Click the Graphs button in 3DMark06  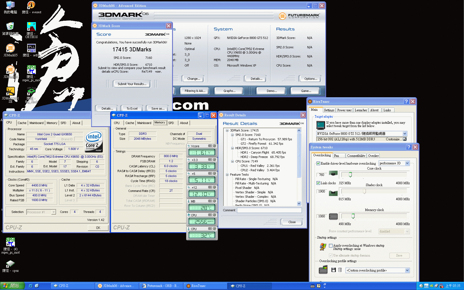229,91
